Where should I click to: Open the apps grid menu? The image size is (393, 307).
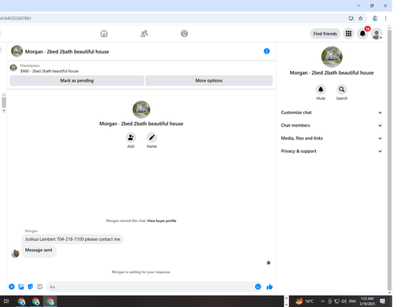(348, 34)
